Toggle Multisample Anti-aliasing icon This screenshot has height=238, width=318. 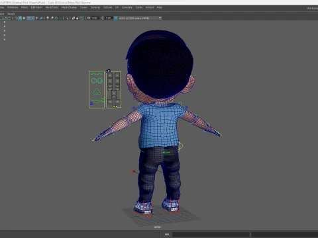tap(56, 18)
